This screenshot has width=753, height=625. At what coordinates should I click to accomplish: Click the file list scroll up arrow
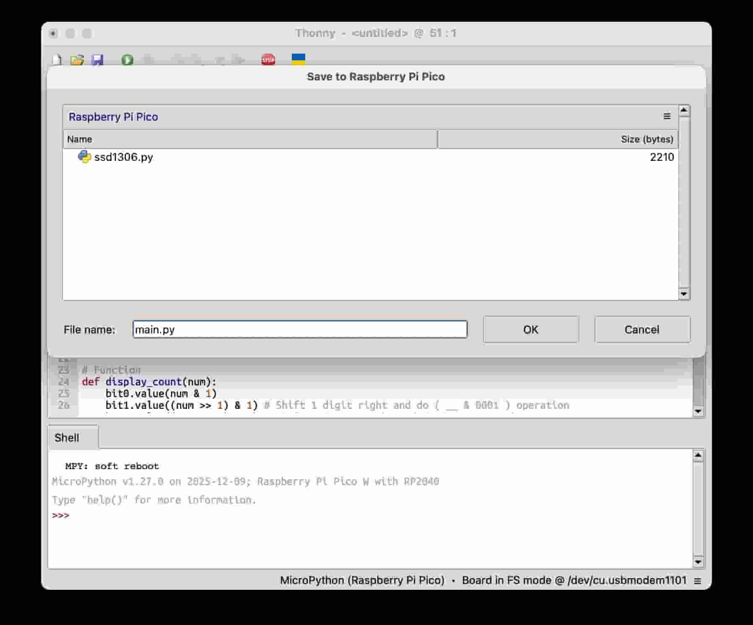(x=684, y=111)
